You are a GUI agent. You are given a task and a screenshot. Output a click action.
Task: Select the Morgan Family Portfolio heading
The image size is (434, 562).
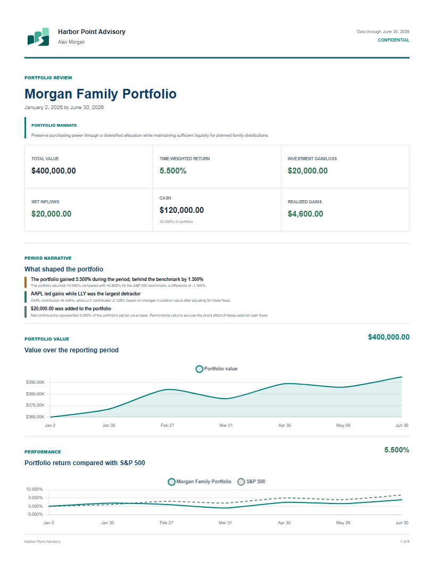pyautogui.click(x=101, y=94)
